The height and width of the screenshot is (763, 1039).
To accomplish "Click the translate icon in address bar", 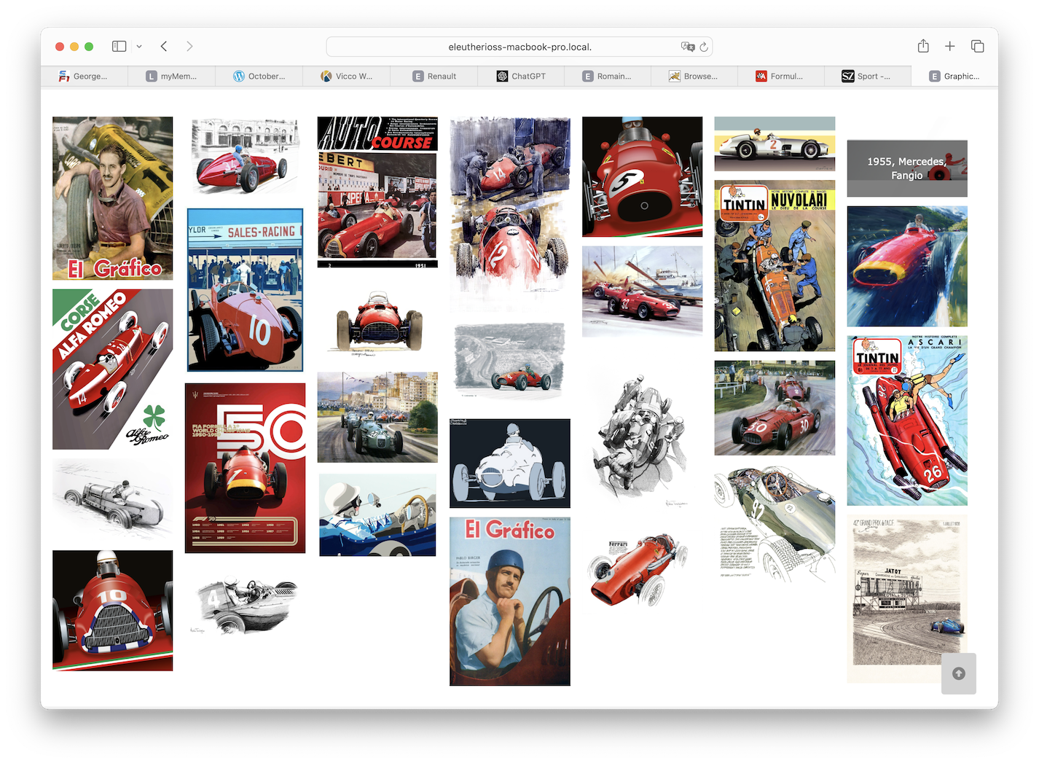I will 687,47.
